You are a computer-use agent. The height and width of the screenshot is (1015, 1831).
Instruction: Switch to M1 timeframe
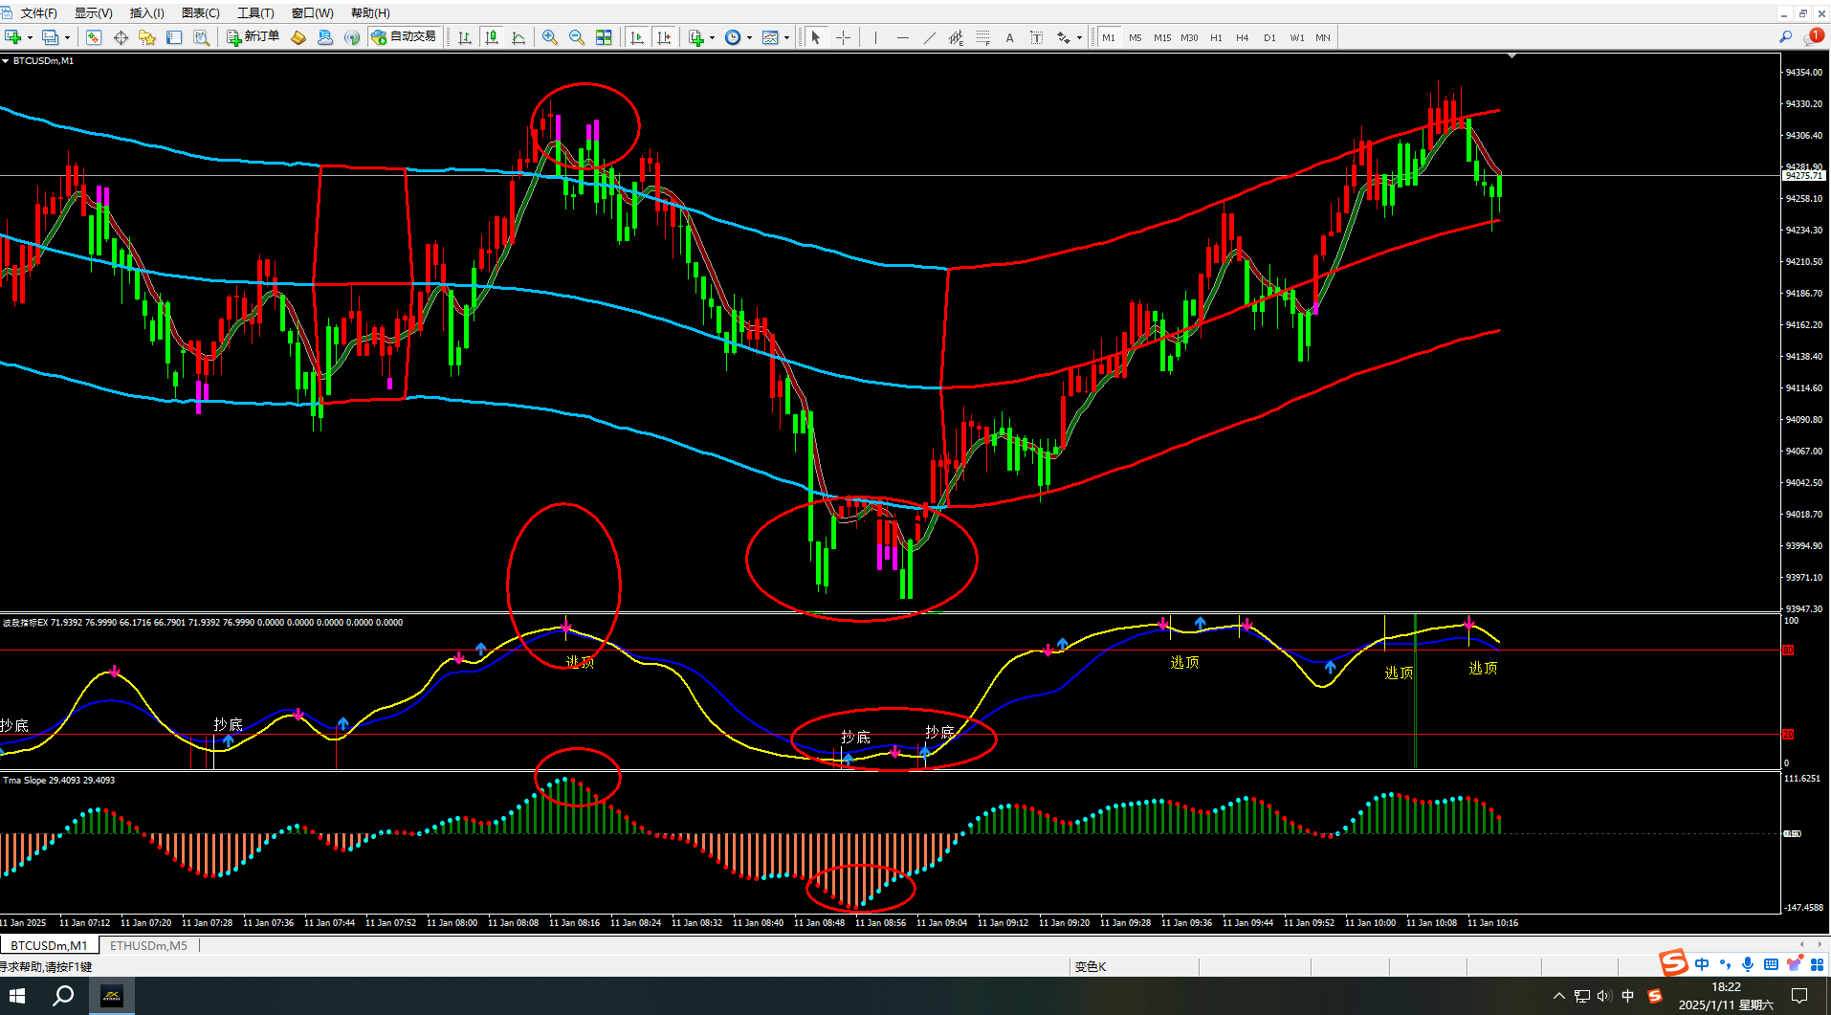[1109, 37]
